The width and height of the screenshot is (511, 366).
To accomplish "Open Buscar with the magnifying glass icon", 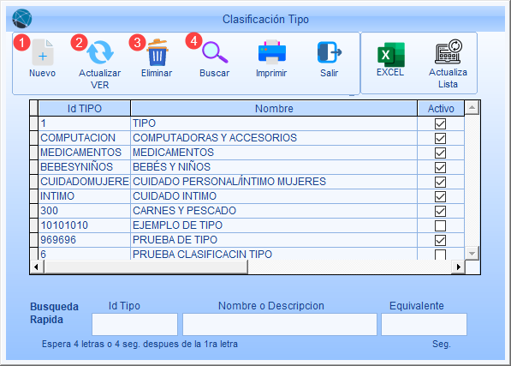I will 215,52.
